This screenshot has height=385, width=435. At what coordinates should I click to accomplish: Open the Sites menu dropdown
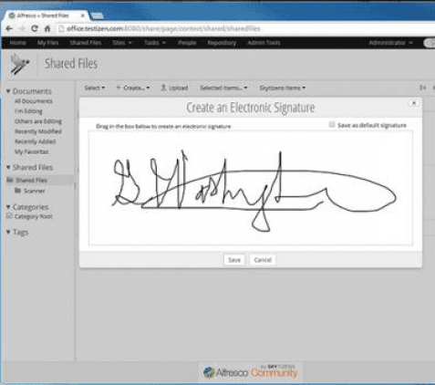pos(122,43)
